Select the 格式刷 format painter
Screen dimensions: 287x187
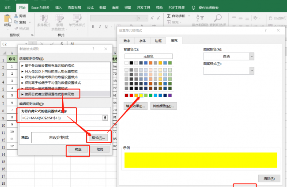point(22,29)
